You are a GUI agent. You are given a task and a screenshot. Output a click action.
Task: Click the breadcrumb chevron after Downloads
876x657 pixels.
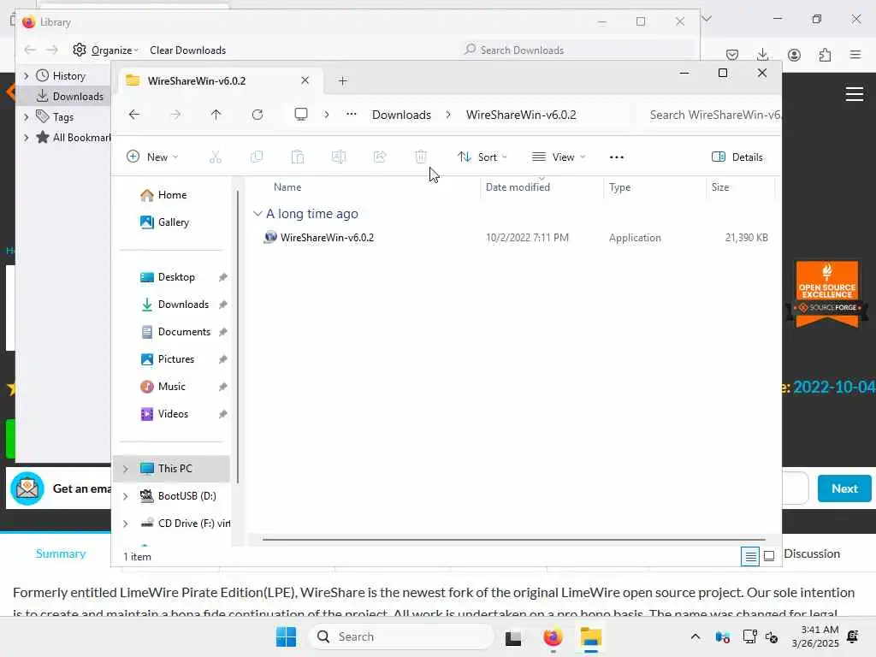pyautogui.click(x=448, y=115)
